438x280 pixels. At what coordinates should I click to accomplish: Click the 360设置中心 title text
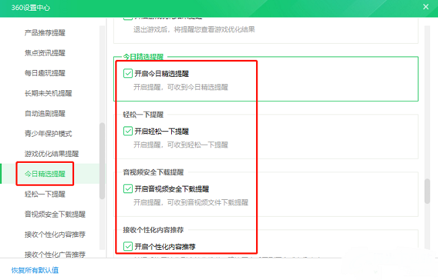coord(31,7)
